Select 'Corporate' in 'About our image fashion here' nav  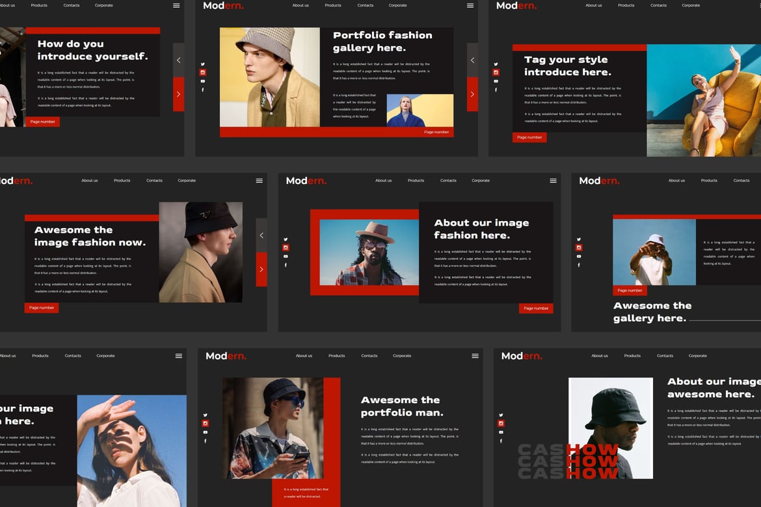point(481,181)
